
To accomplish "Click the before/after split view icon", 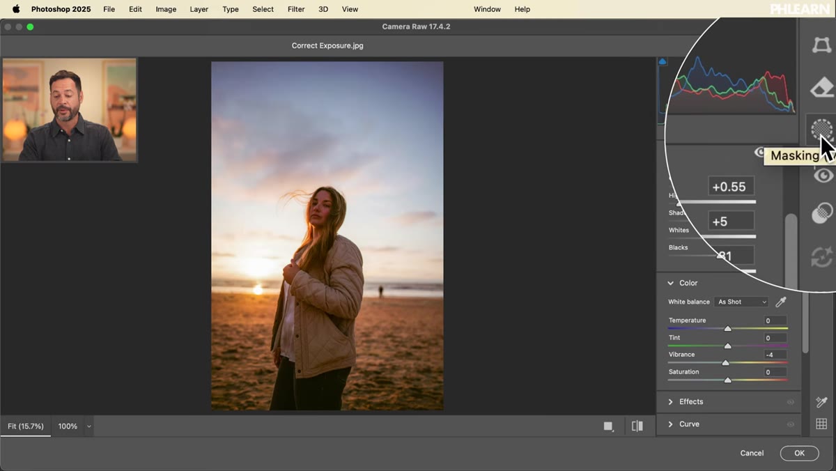I will tap(637, 426).
